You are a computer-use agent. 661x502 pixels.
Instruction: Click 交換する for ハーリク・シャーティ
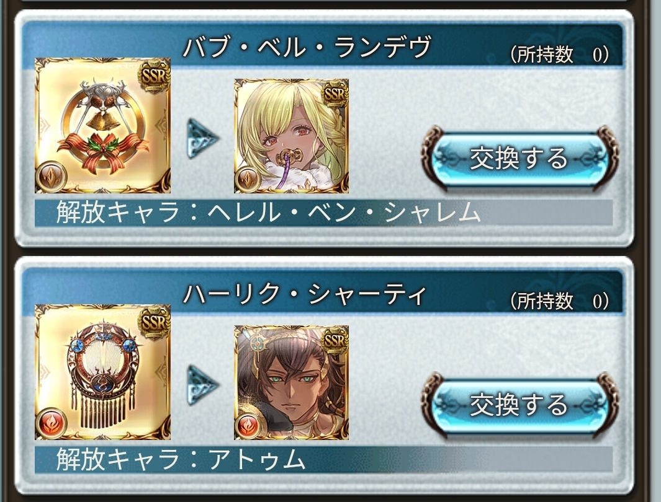(519, 405)
